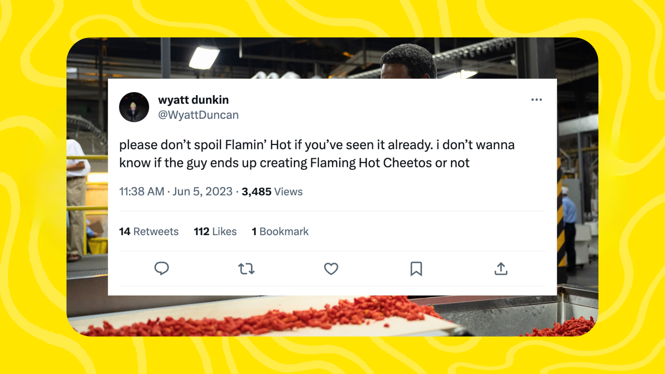Open the share menu for the tweet
This screenshot has height=374, width=665.
[x=501, y=269]
